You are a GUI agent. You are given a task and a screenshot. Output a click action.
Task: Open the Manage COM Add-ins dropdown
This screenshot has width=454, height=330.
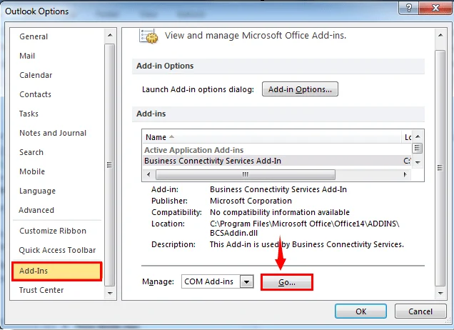247,281
